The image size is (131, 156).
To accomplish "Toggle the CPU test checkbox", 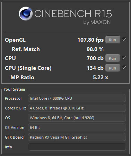I will tap(124, 58).
